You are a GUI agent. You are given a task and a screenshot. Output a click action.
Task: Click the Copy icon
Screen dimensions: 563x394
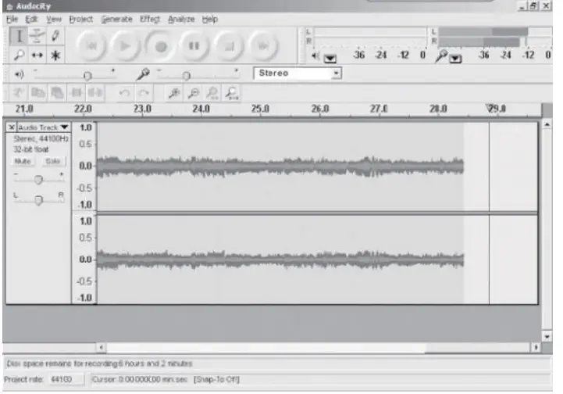pyautogui.click(x=37, y=93)
